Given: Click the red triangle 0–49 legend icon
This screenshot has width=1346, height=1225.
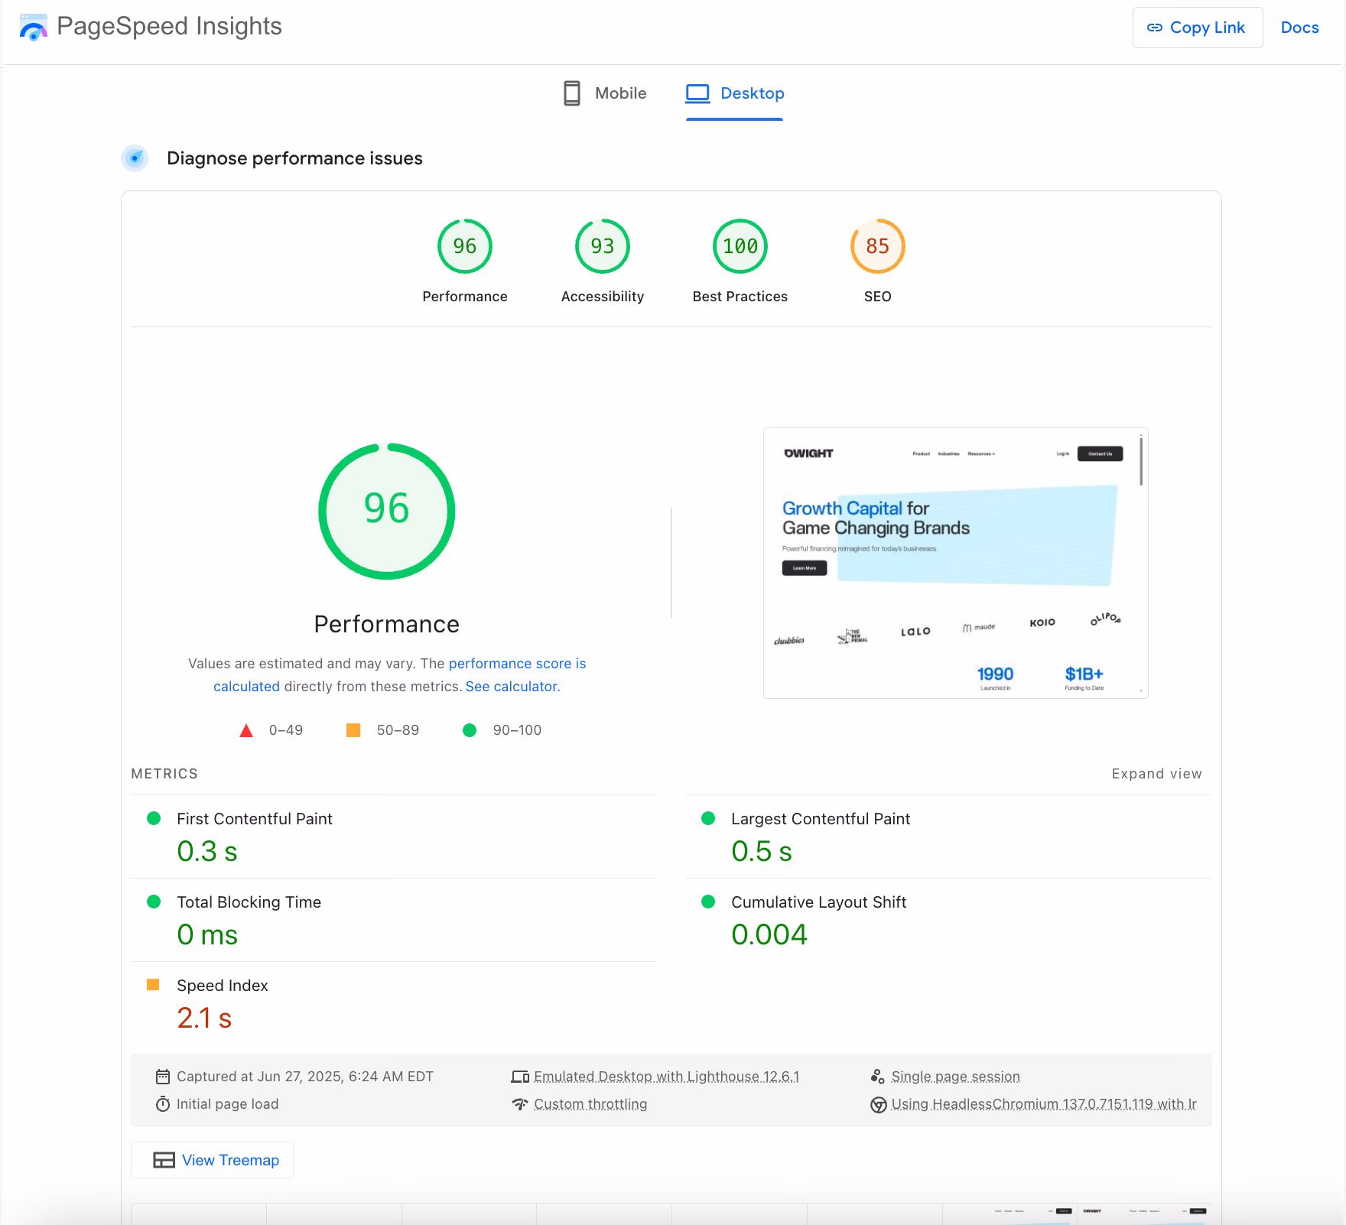Looking at the screenshot, I should 246,730.
